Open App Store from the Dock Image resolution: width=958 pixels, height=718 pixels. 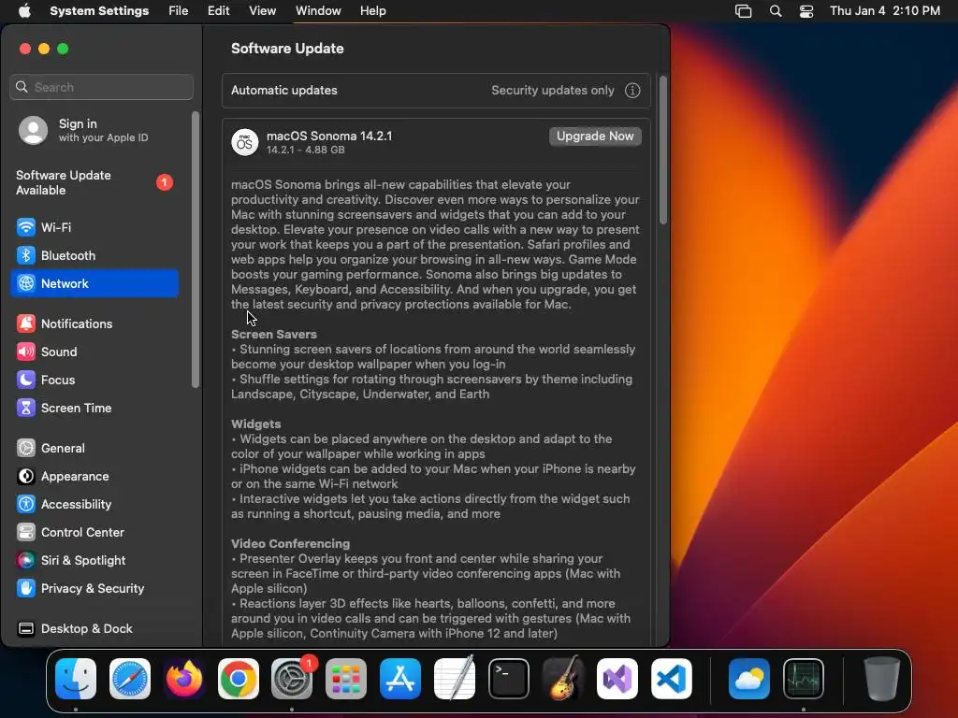pyautogui.click(x=400, y=679)
